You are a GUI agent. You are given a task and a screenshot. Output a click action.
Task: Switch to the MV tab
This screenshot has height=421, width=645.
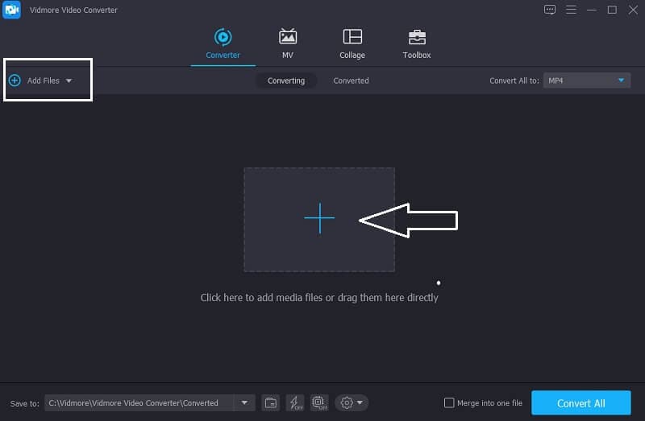click(x=287, y=43)
